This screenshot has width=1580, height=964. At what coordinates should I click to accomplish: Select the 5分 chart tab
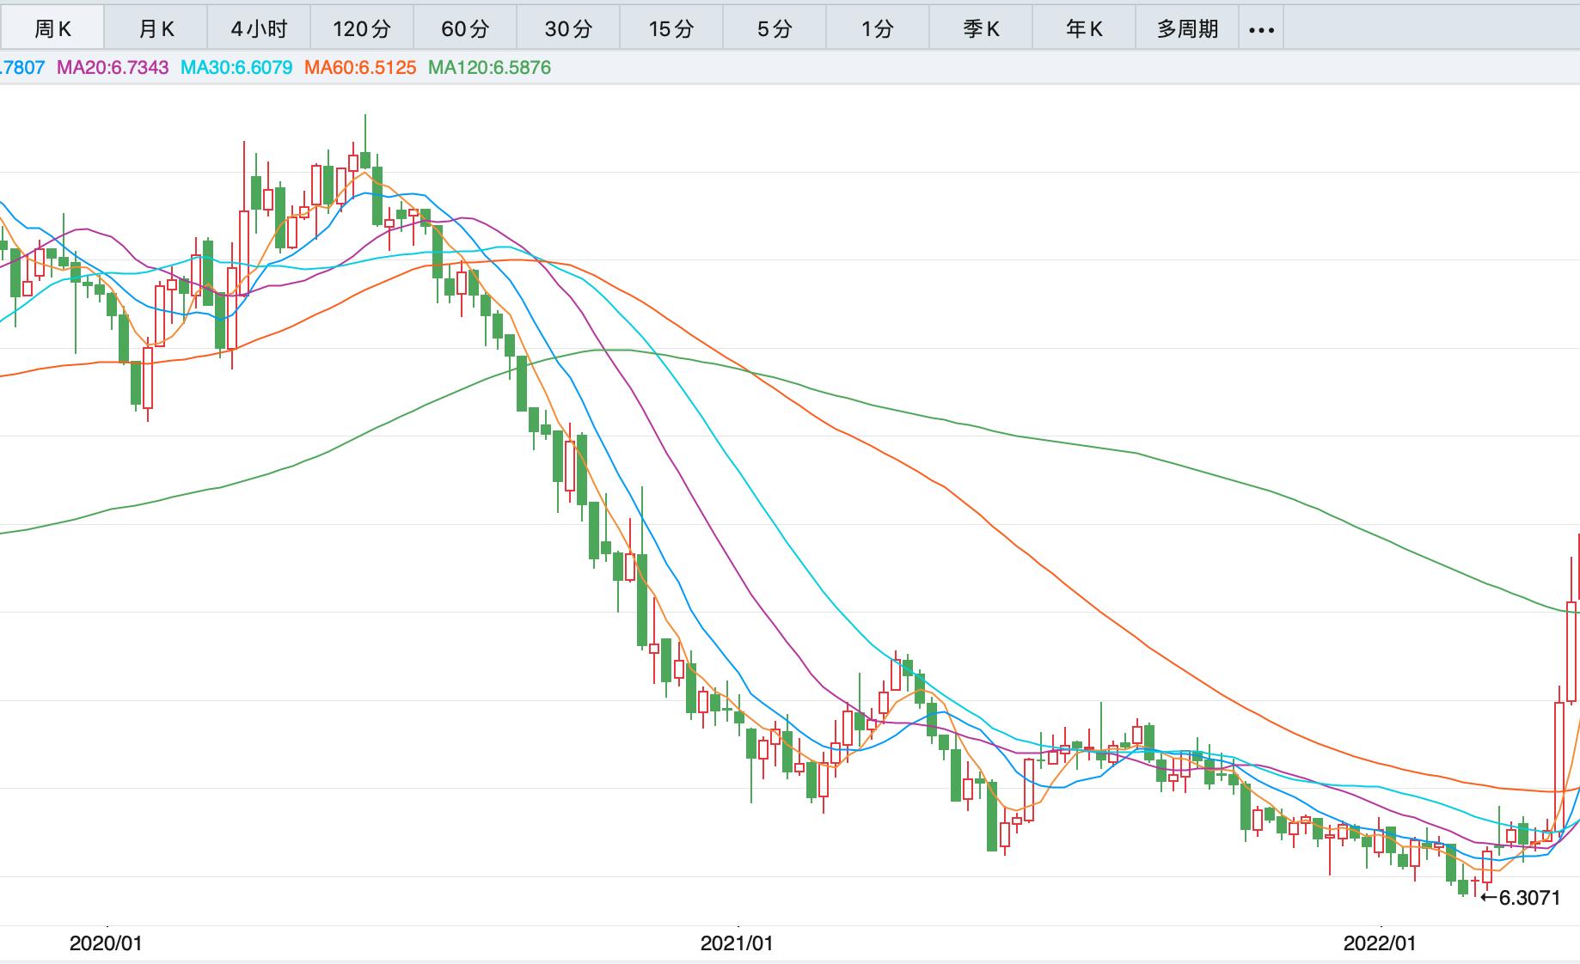775,29
